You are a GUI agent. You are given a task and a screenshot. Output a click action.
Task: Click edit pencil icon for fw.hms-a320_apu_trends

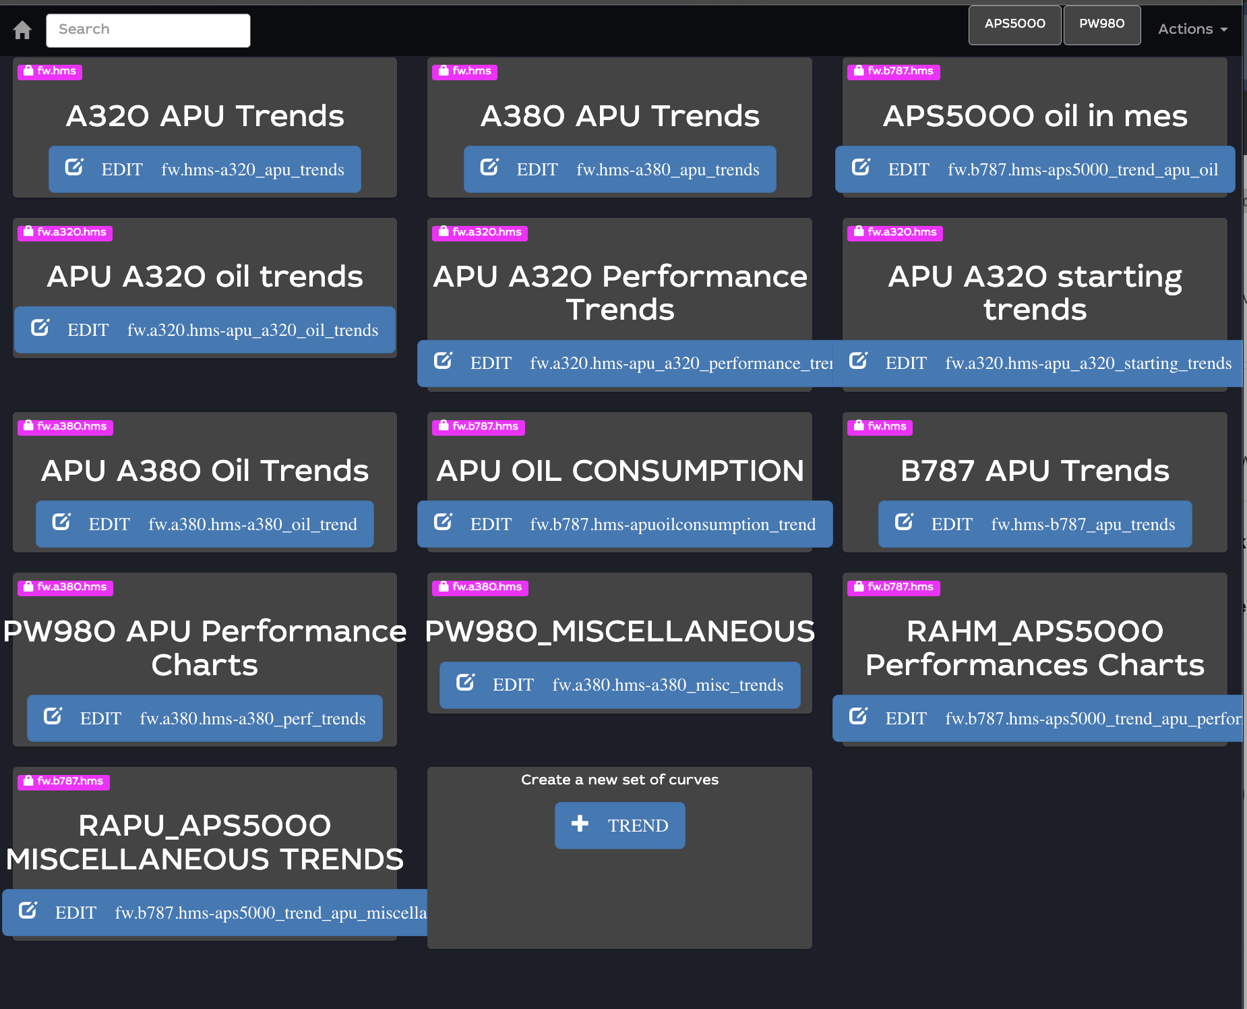[x=74, y=167]
